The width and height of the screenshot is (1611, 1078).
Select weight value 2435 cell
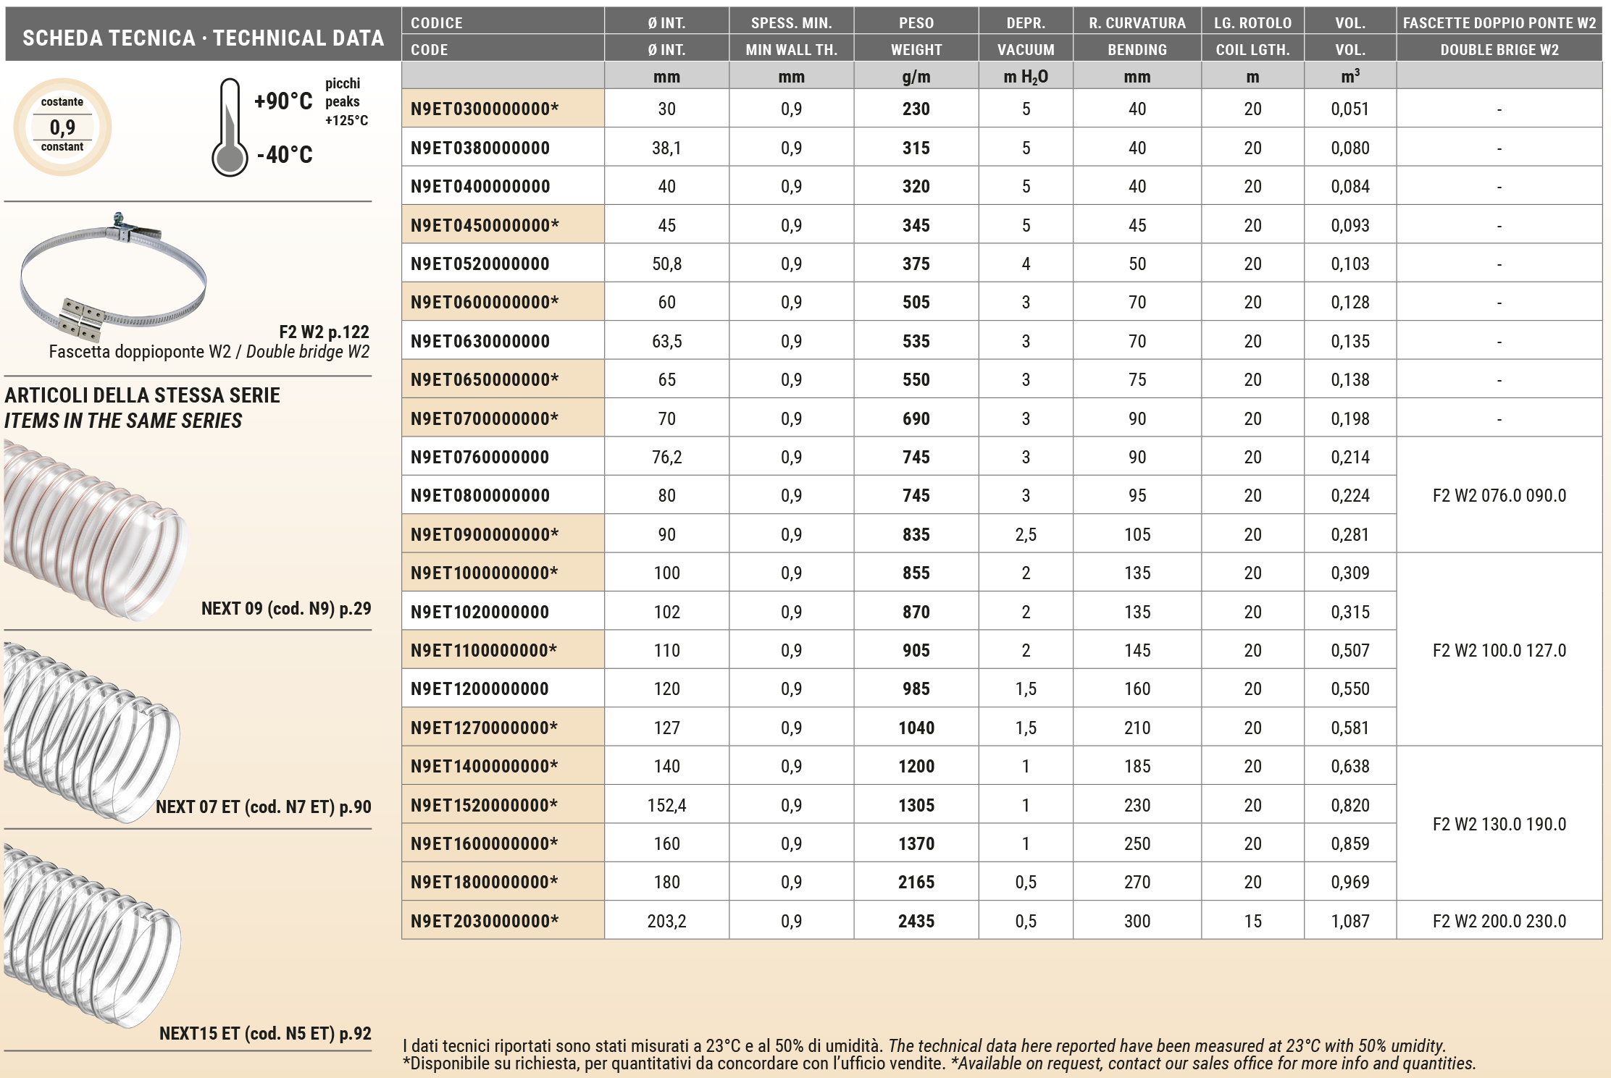pos(916,921)
